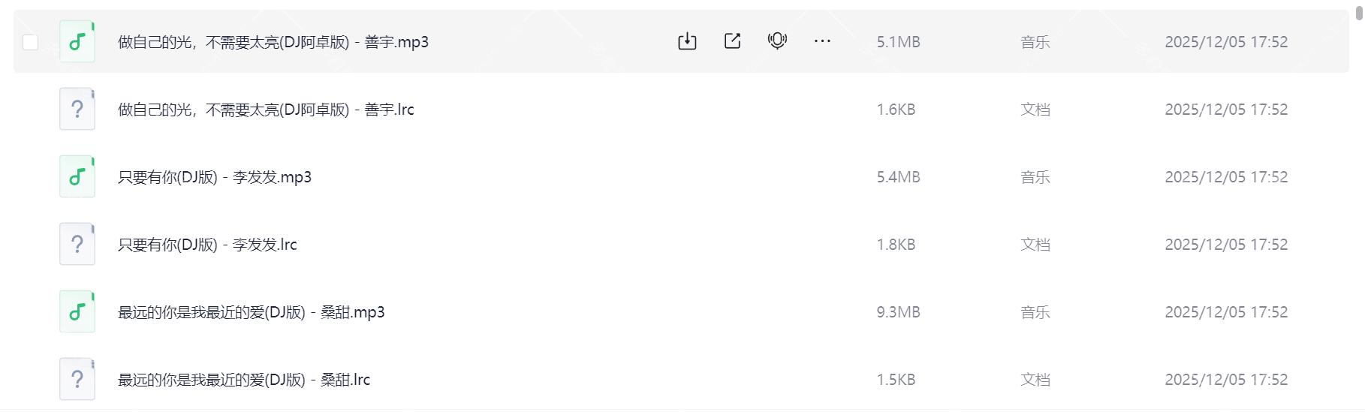The width and height of the screenshot is (1365, 412).
Task: Click the music icon of 做自己的光 mp3
Action: pos(77,42)
